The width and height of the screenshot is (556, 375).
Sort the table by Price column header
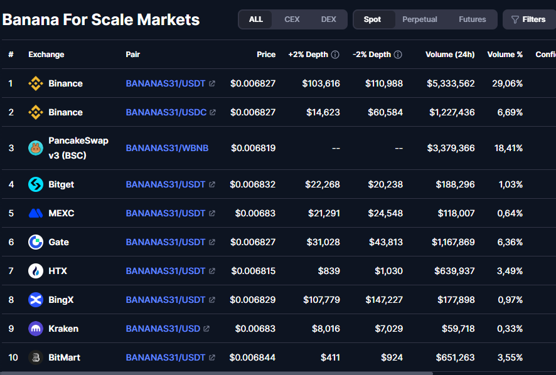pos(266,55)
